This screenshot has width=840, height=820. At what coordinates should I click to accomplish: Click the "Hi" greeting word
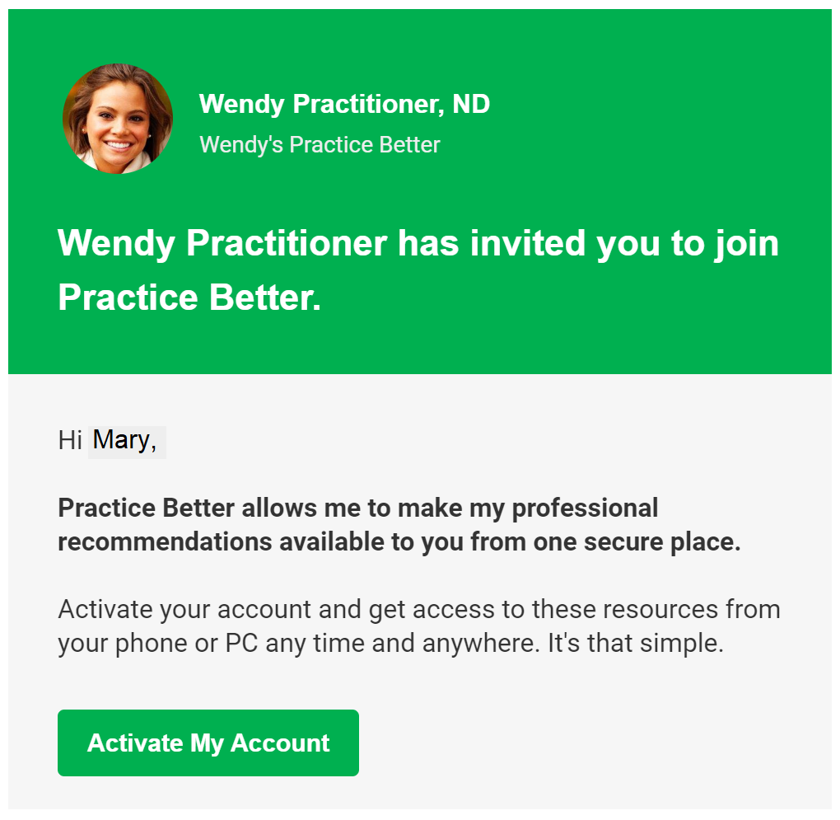(x=70, y=441)
